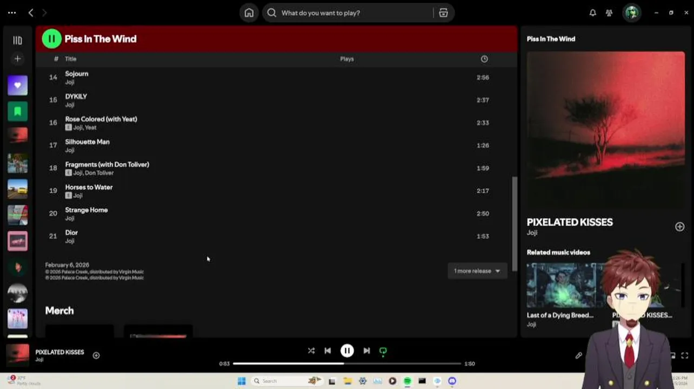The image size is (694, 389).
Task: Open lyrics microphone icon
Action: (578, 356)
